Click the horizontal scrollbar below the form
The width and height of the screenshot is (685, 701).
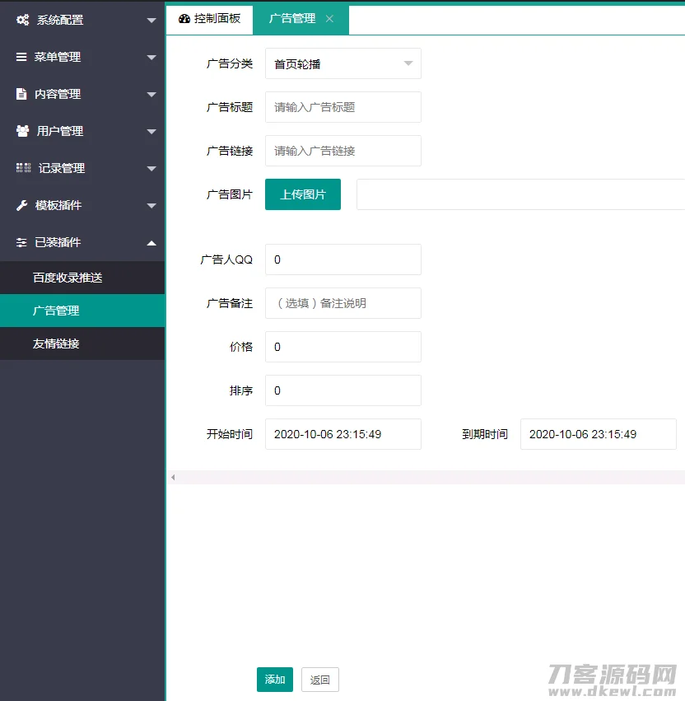click(x=412, y=477)
